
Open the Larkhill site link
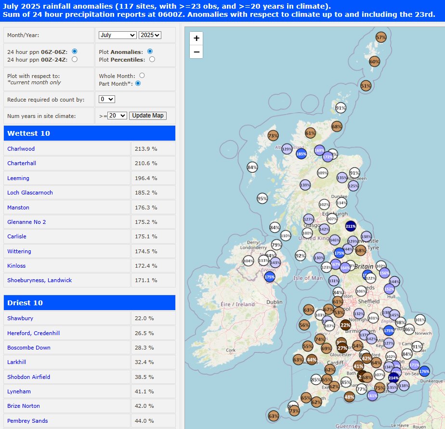[x=16, y=362]
